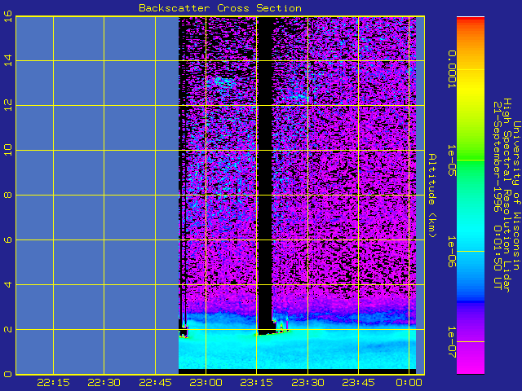Select altitude tick label 2
Viewport: 522px width, 391px height.
[8, 329]
